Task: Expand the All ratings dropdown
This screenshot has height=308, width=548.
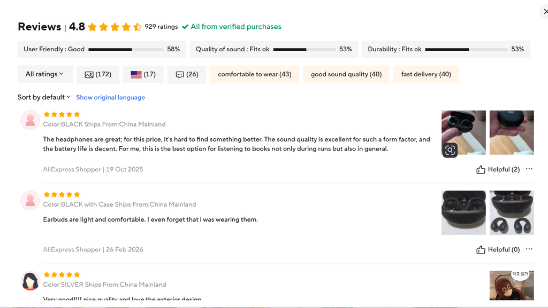Action: tap(45, 74)
